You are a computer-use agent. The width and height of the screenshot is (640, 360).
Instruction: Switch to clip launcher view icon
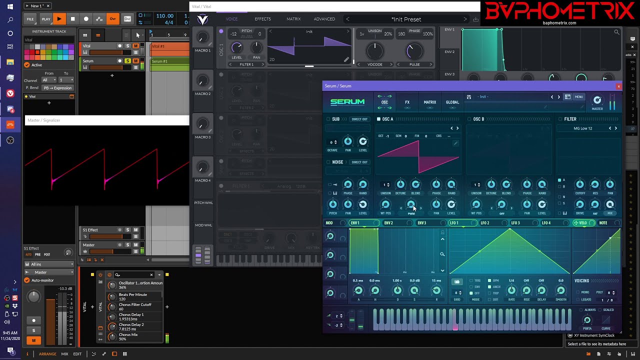click(85, 35)
